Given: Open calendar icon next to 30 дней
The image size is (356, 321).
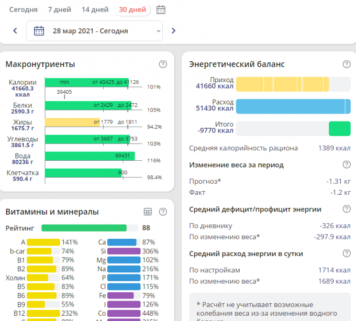Looking at the screenshot, I should click(161, 9).
